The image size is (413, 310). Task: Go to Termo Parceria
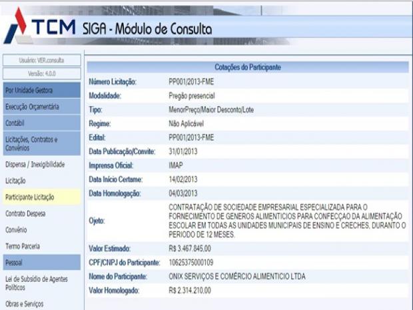click(23, 246)
